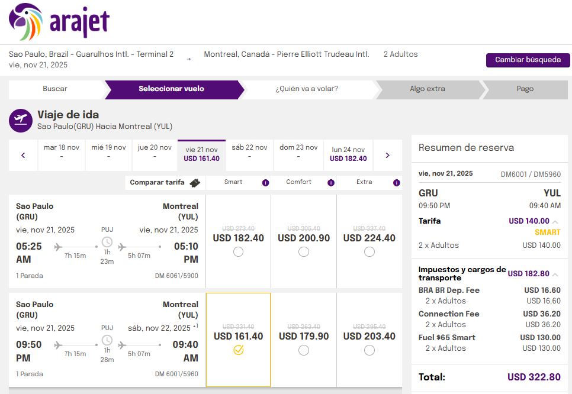Open the Comfort fare info icon
Viewport: 572px width, 394px height.
[x=331, y=183]
